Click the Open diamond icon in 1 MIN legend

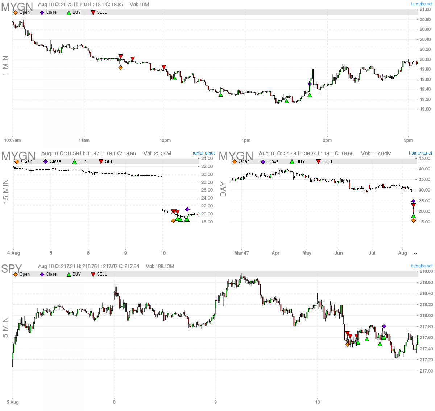16,12
